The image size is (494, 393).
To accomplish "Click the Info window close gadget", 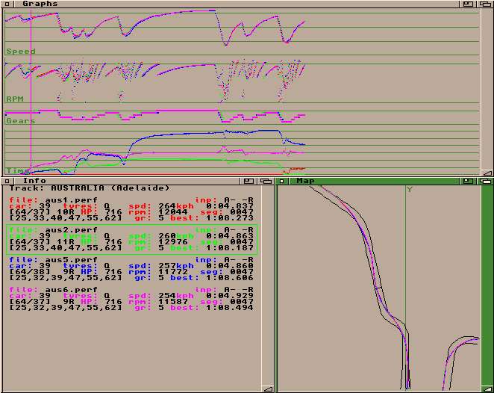I will (x=7, y=181).
